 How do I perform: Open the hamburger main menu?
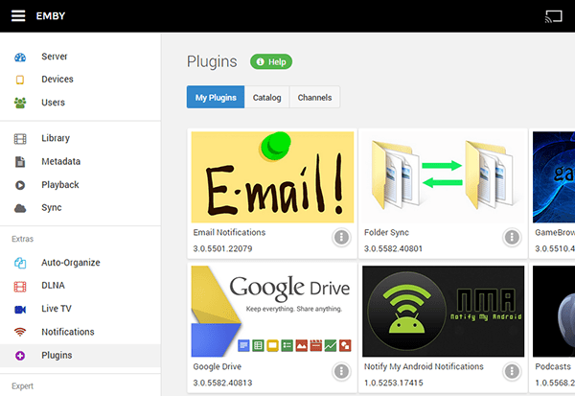[x=18, y=15]
